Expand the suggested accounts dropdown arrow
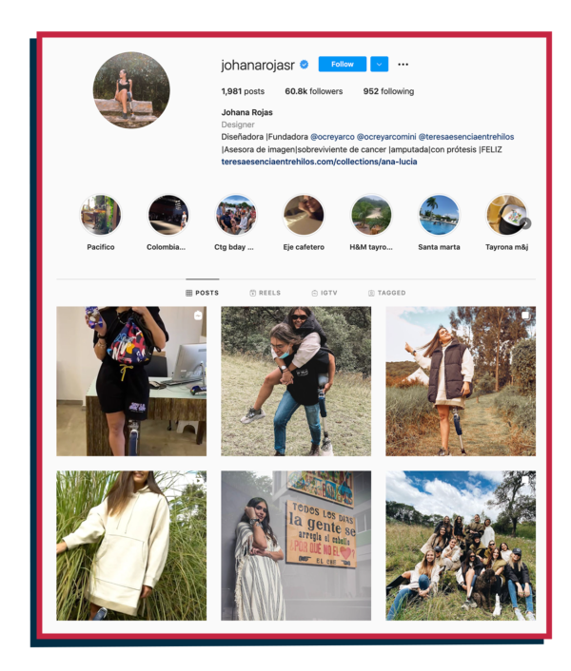Screen dimensions: 571x671 pyautogui.click(x=379, y=65)
